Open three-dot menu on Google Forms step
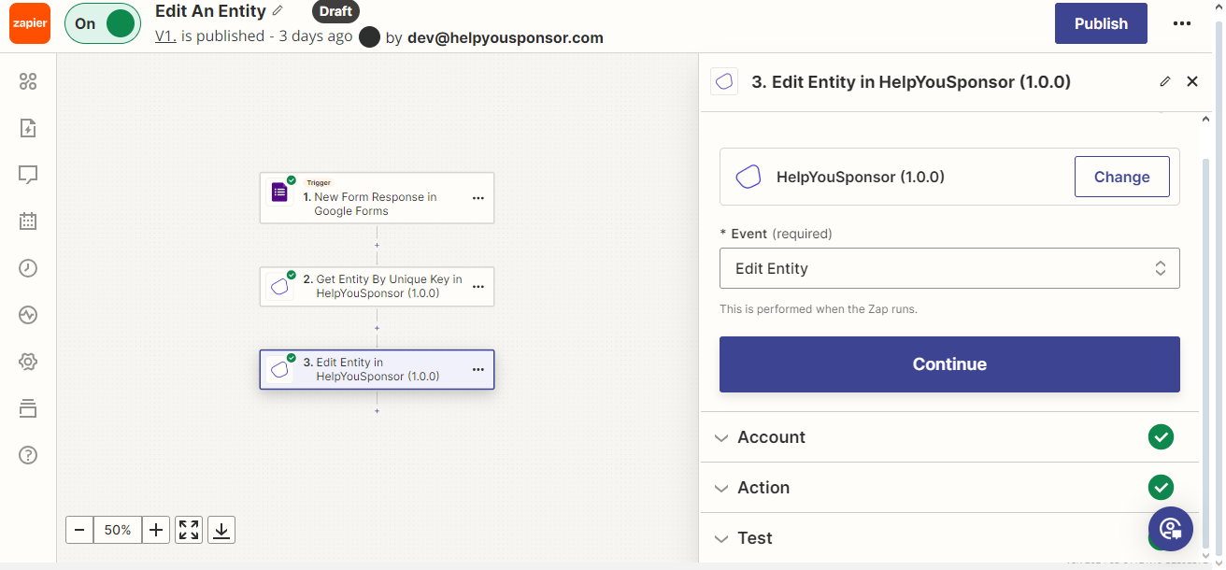 pyautogui.click(x=478, y=198)
